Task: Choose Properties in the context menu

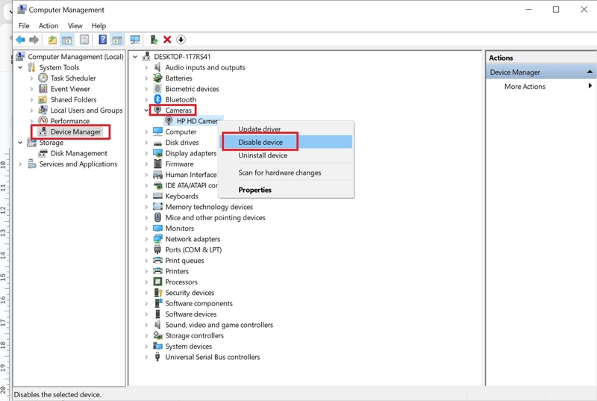Action: tap(286, 190)
